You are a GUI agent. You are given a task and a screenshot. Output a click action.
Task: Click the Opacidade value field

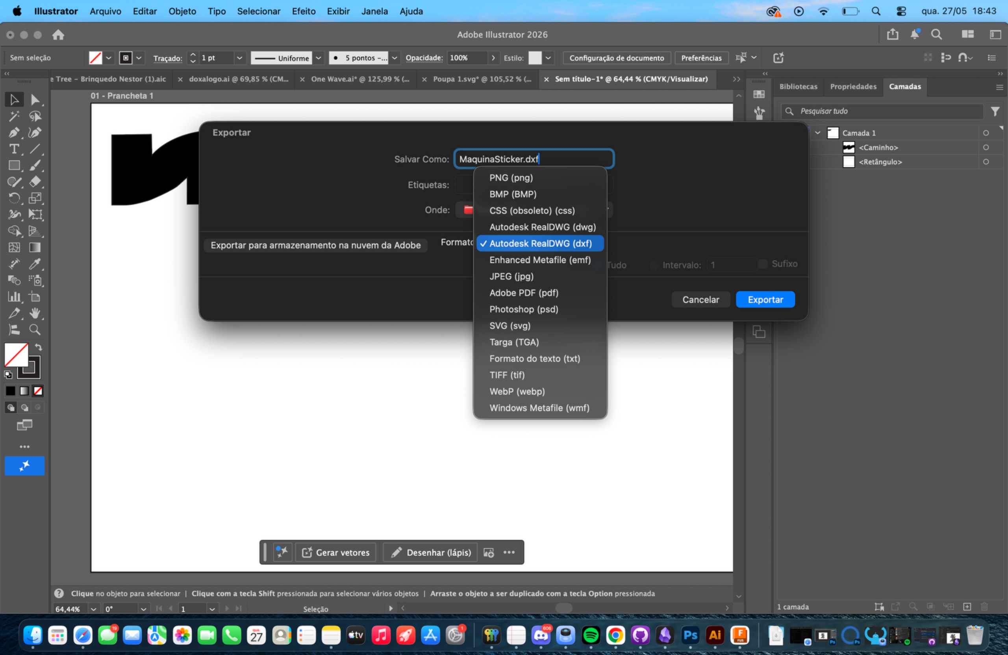[467, 57]
